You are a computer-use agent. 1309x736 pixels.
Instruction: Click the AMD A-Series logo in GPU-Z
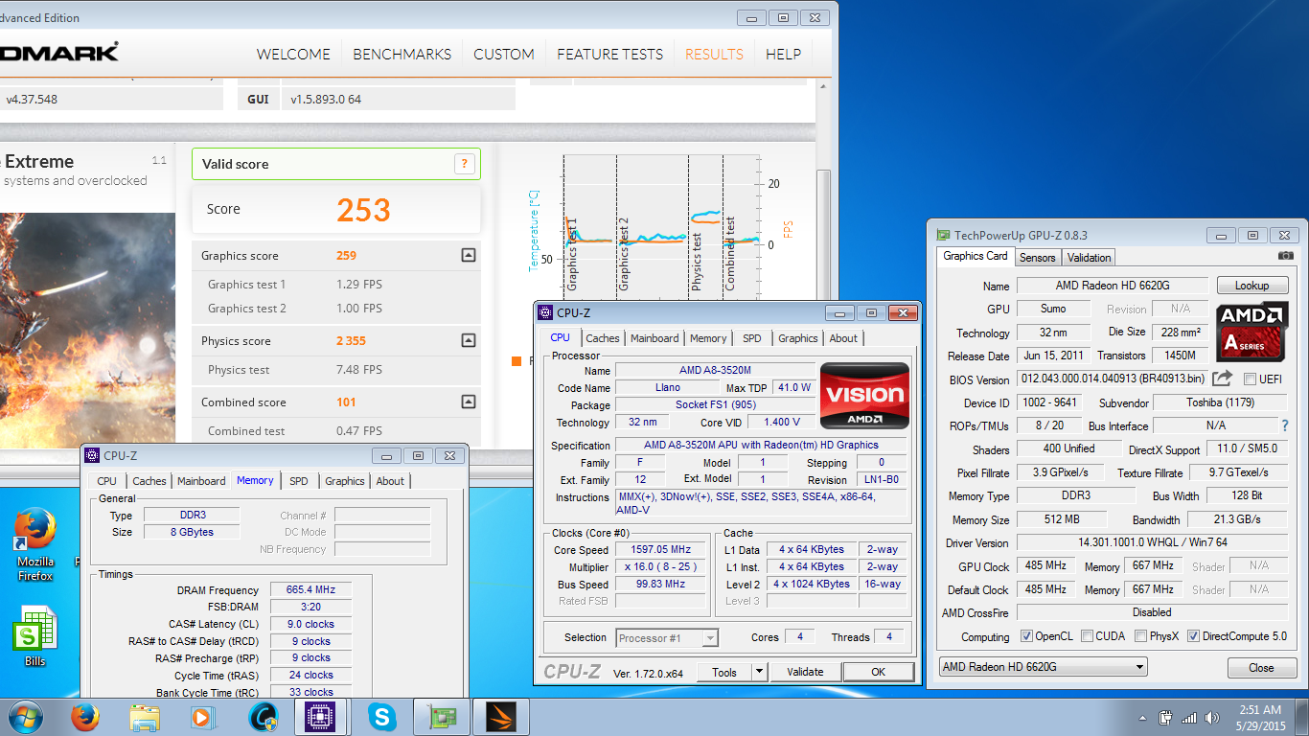click(1252, 331)
